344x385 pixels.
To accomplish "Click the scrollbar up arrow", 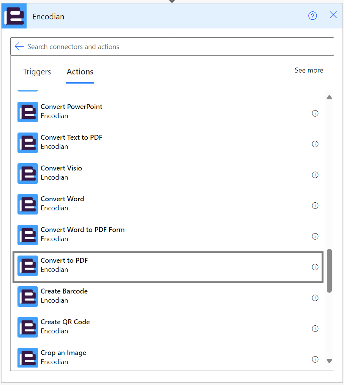I will pyautogui.click(x=329, y=98).
